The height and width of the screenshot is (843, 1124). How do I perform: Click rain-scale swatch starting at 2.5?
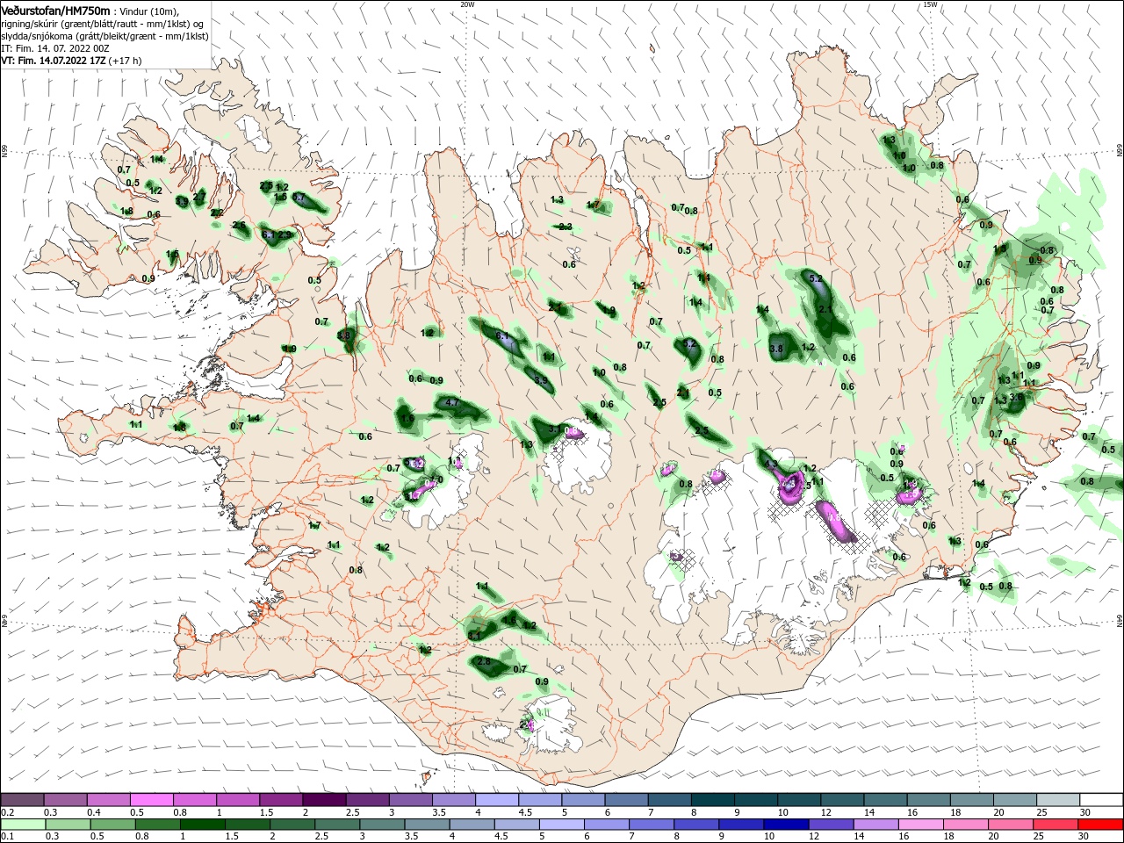[x=337, y=825]
